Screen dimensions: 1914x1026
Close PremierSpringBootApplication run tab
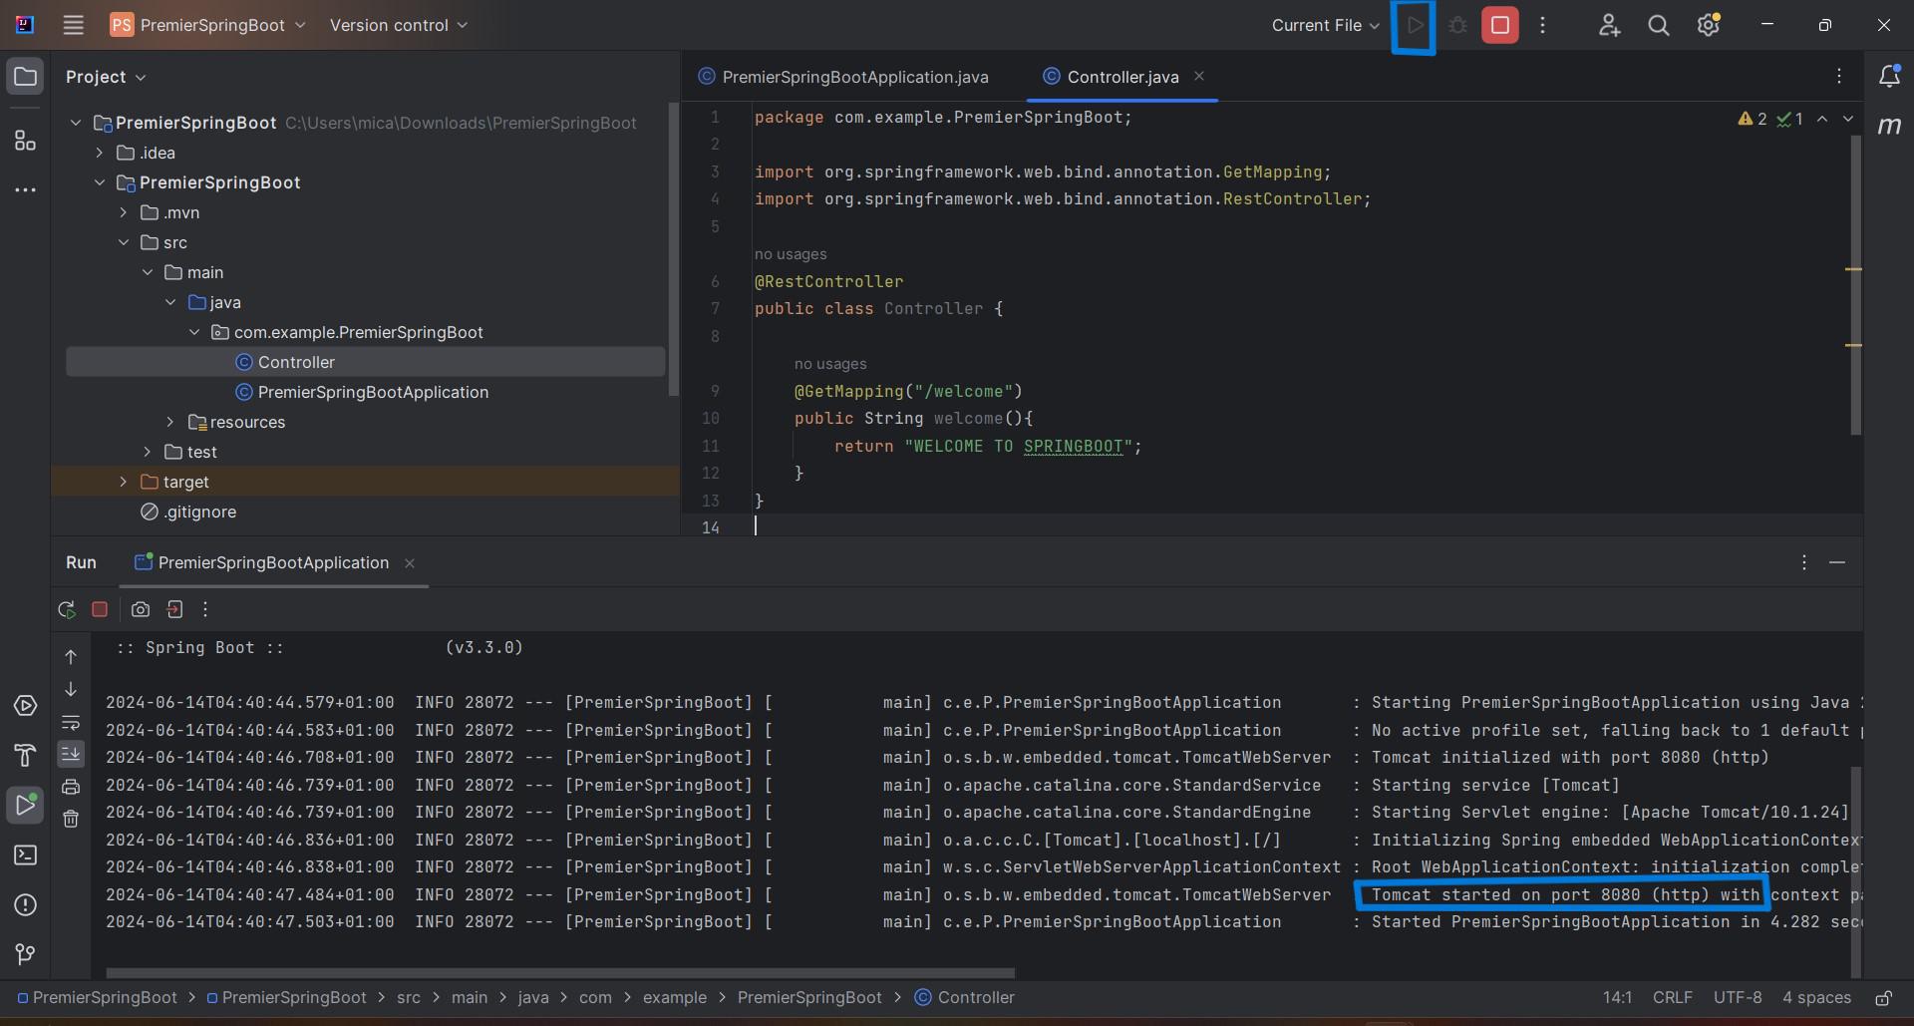coord(409,563)
